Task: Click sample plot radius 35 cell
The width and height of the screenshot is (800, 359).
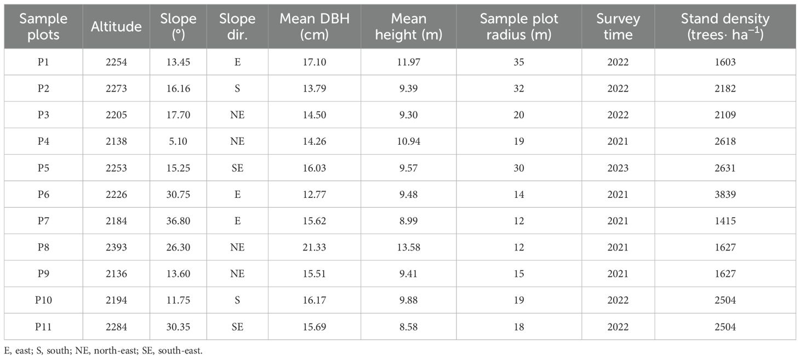Action: [x=519, y=62]
